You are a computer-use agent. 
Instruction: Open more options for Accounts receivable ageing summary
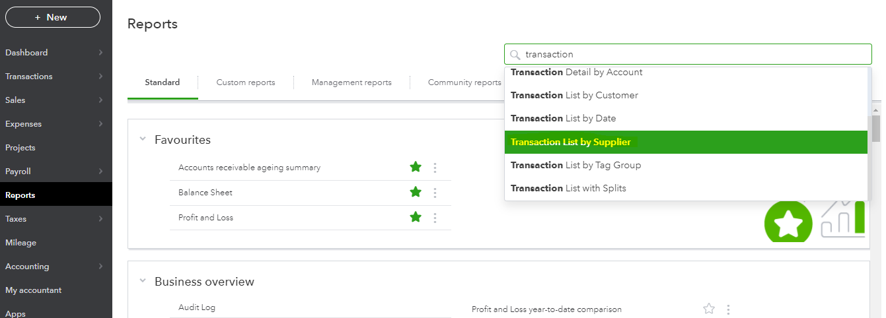pos(435,168)
